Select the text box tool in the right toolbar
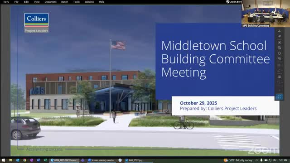 (279, 42)
